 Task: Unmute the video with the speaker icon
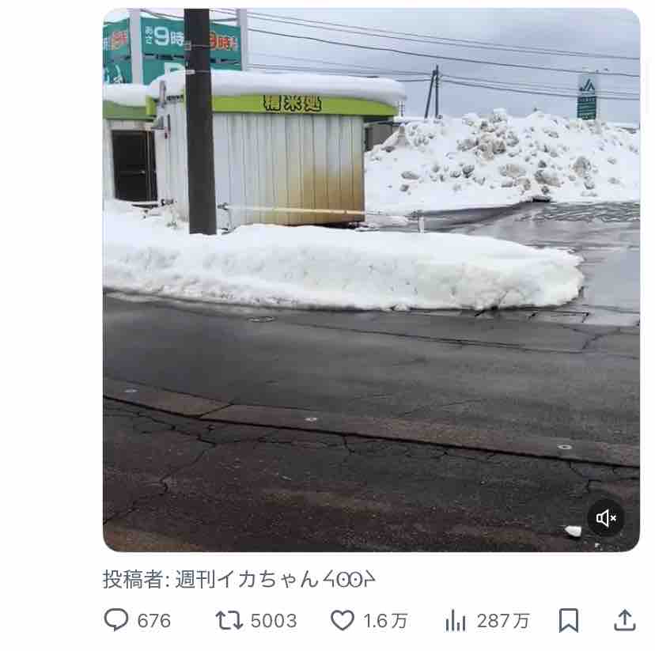coord(606,518)
